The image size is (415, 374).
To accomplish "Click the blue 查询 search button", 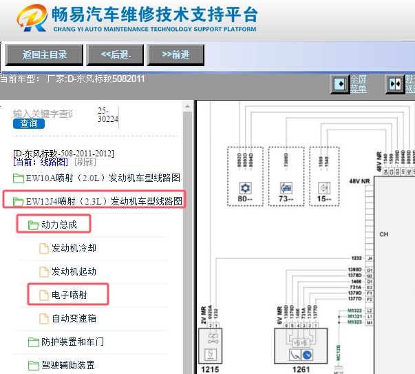I will 29,123.
